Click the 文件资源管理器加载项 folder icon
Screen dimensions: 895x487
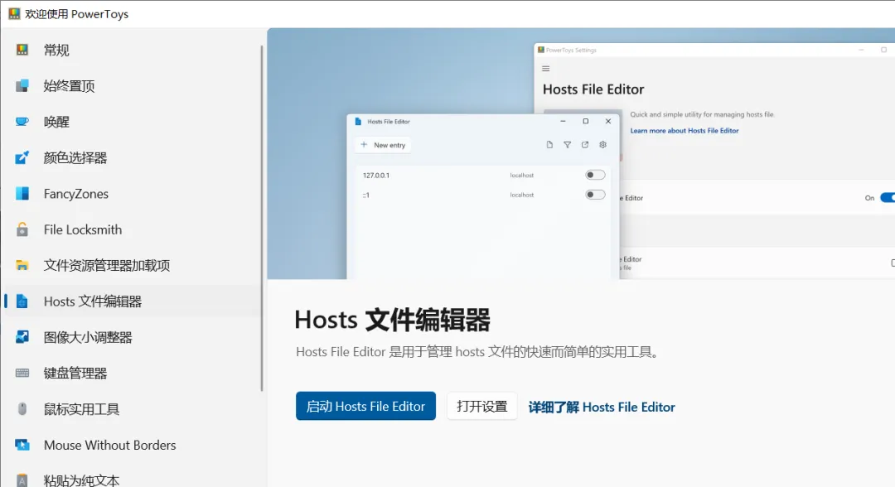(22, 265)
